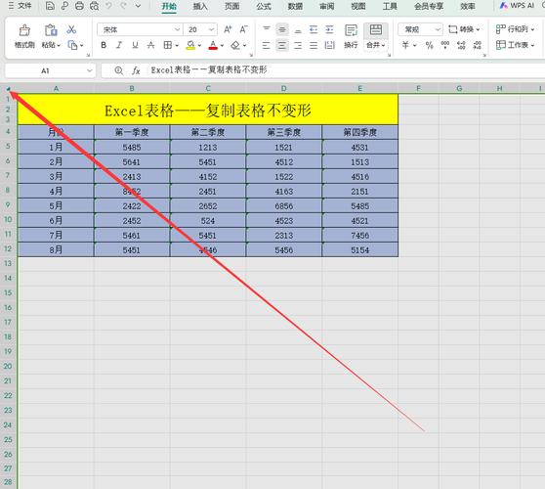The image size is (545, 489).
Task: Toggle Italic formatting
Action: tap(119, 45)
